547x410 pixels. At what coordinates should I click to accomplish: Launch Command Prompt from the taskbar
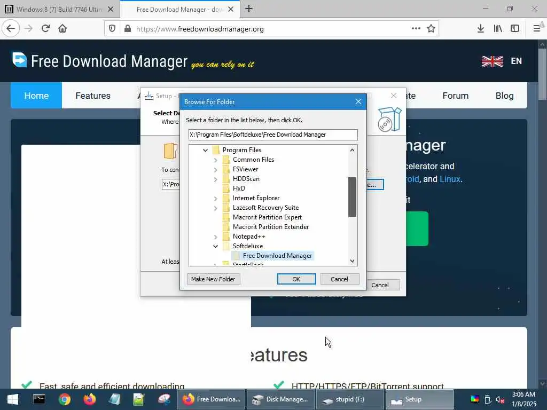click(x=39, y=399)
